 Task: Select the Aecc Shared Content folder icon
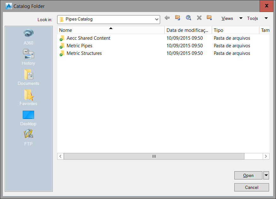[62, 38]
